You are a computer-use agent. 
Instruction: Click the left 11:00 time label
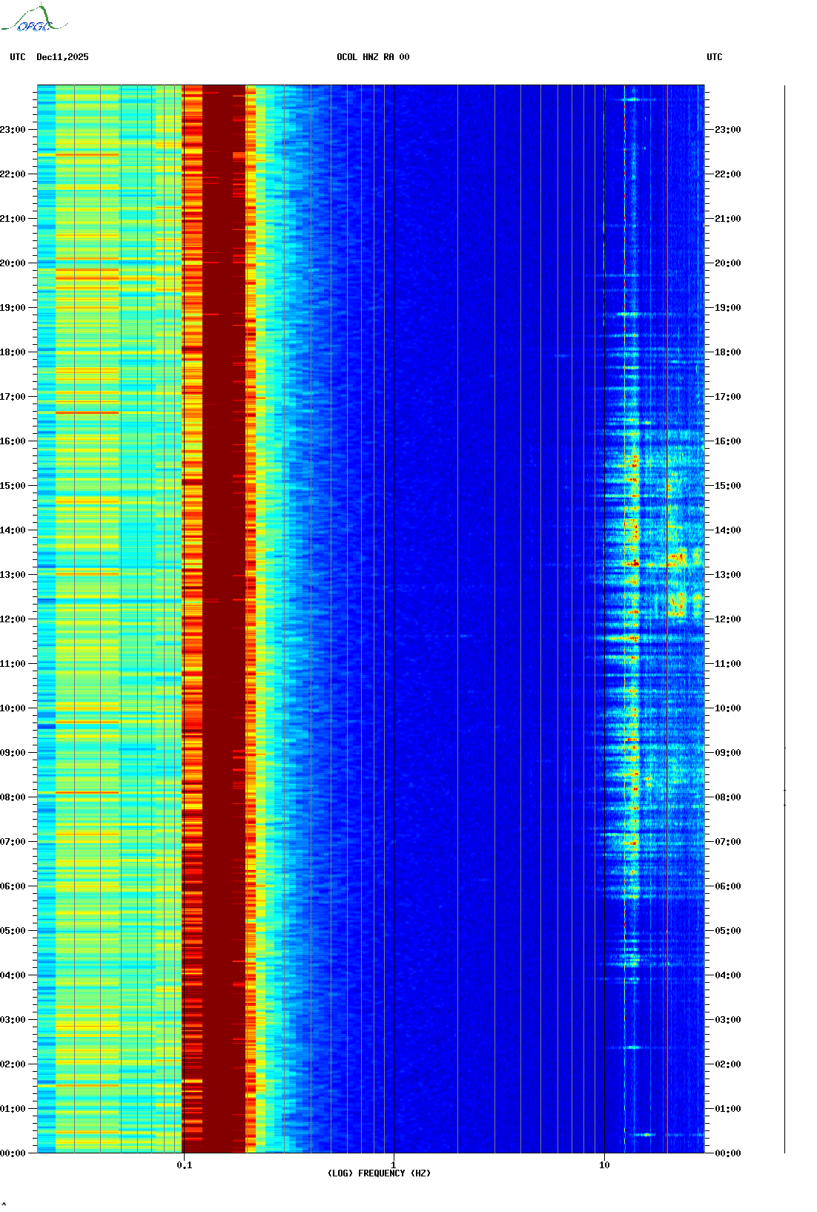tap(13, 664)
